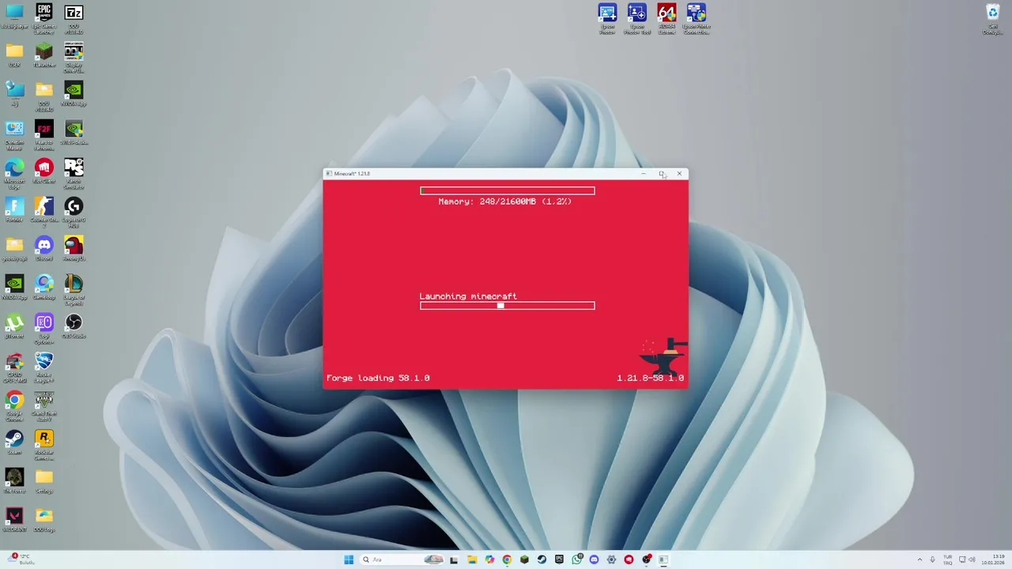Image resolution: width=1012 pixels, height=569 pixels.
Task: Open Discord from the taskbar
Action: 594,560
